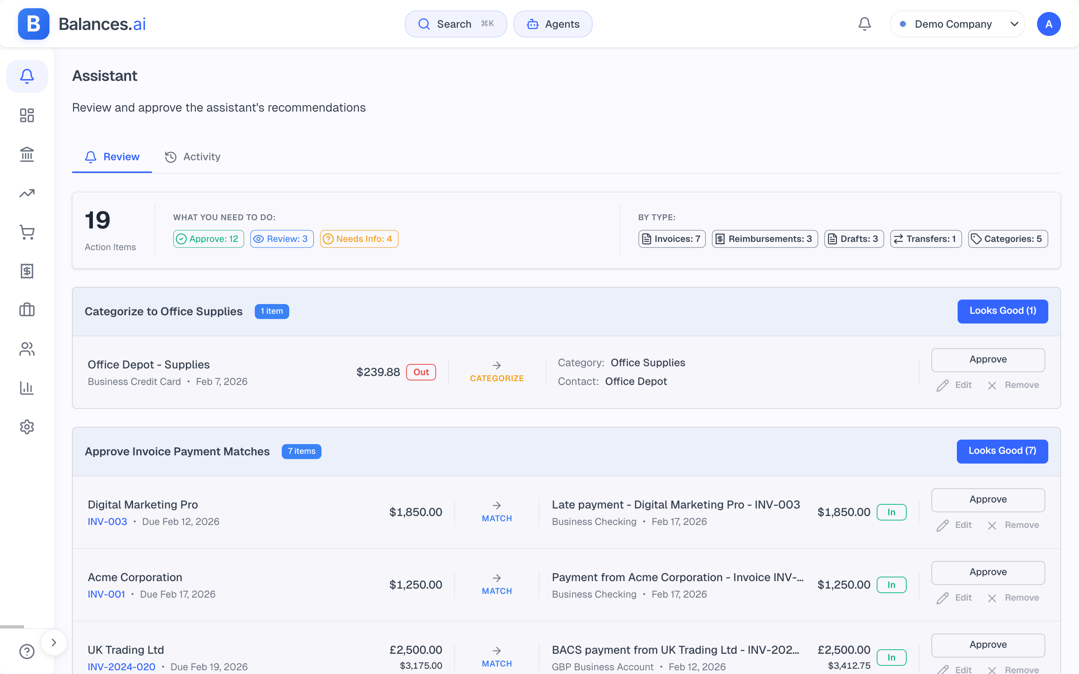Open the Demo Company selector dropdown

(x=957, y=24)
